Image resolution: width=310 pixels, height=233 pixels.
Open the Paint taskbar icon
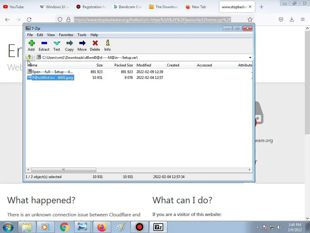point(120,227)
